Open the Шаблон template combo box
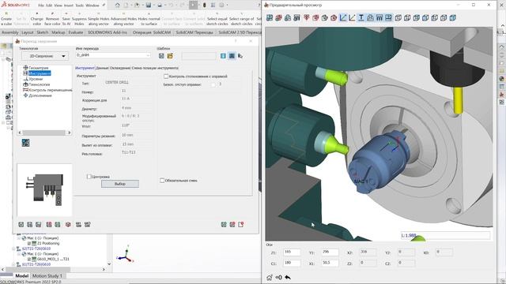This screenshot has width=506, height=284. click(198, 56)
